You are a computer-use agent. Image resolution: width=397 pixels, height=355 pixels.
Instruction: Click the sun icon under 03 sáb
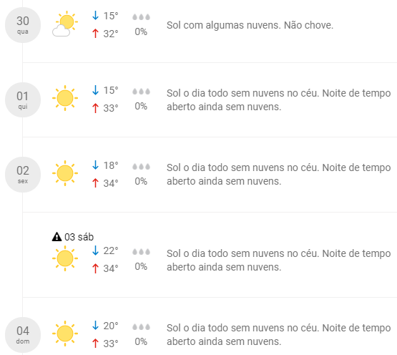65,258
